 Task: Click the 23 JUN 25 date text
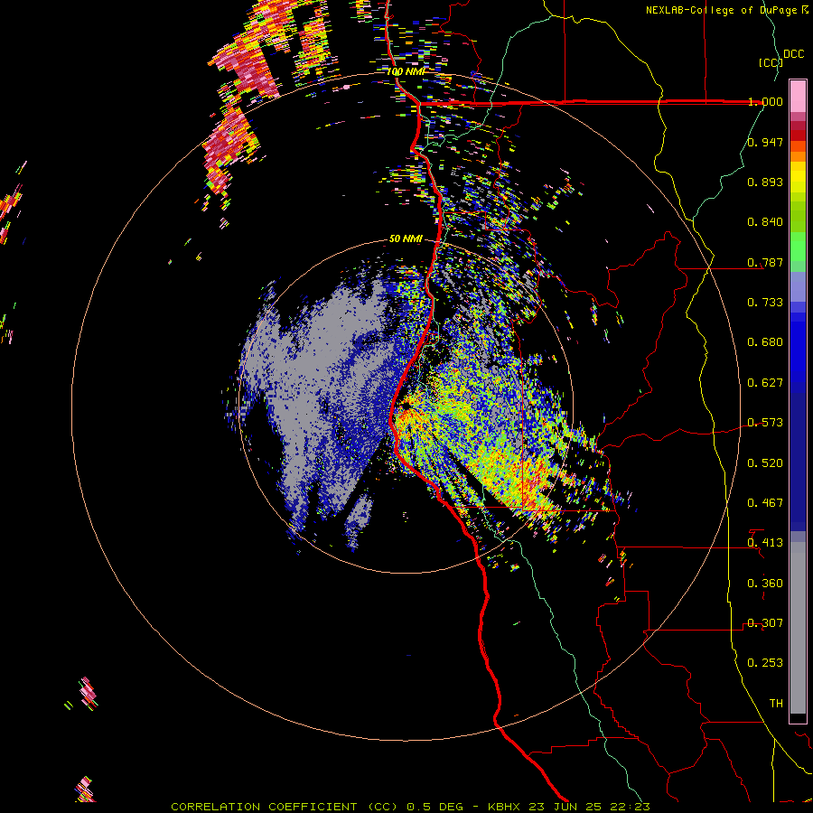point(565,807)
